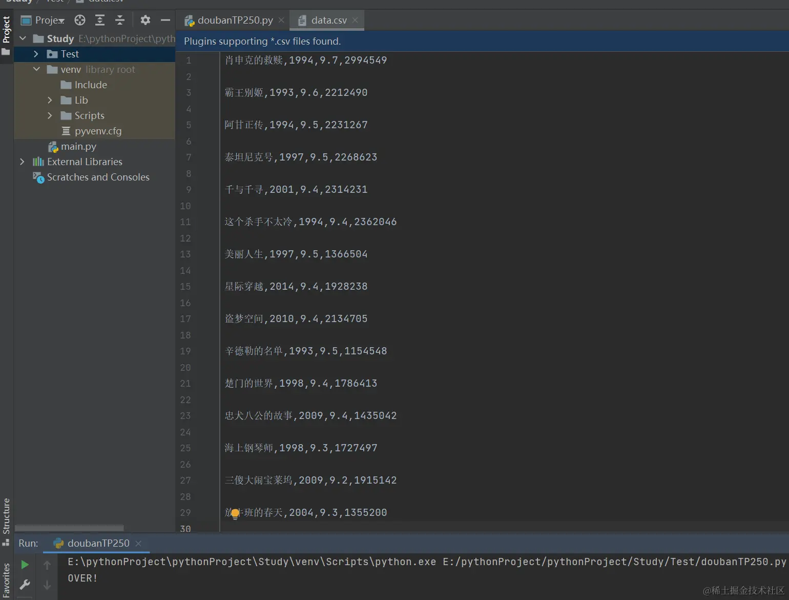Click line with 肖申克的救赎,1994
This screenshot has width=789, height=600.
306,61
